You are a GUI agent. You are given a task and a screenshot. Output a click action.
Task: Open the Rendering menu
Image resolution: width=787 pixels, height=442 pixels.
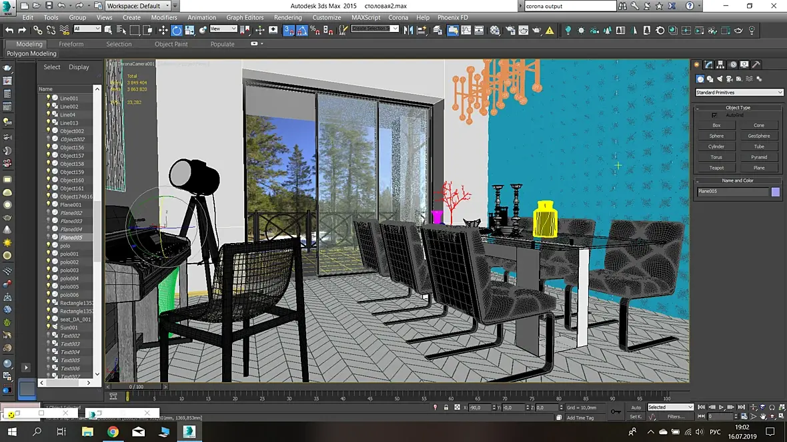(287, 17)
